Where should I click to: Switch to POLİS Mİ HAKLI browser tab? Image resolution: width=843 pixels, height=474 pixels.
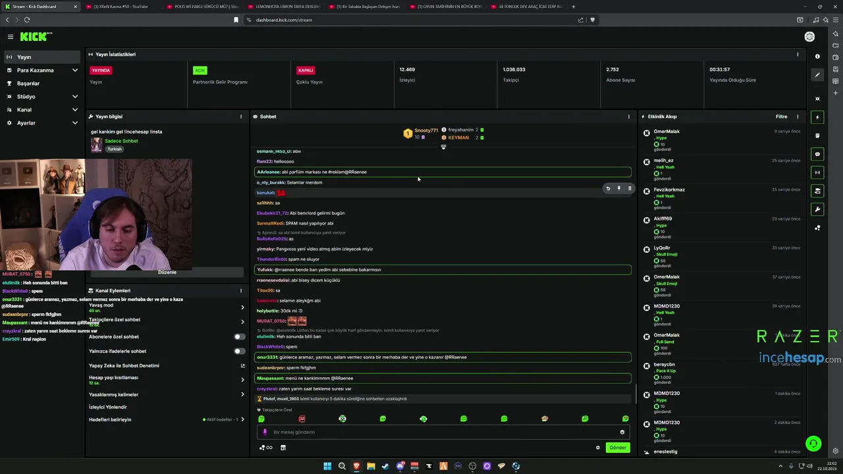point(202,7)
